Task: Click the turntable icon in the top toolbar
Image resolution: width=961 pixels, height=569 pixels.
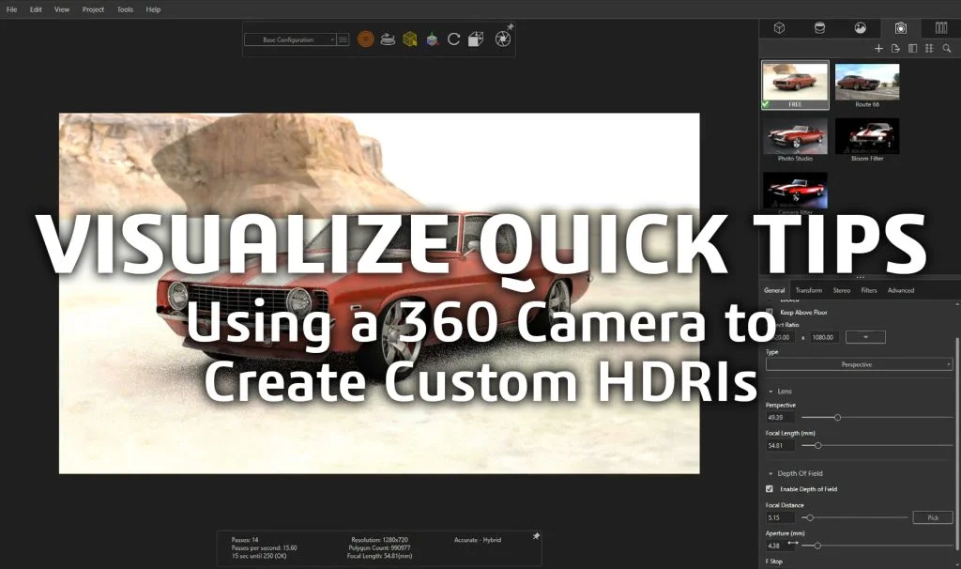Action: click(x=388, y=39)
